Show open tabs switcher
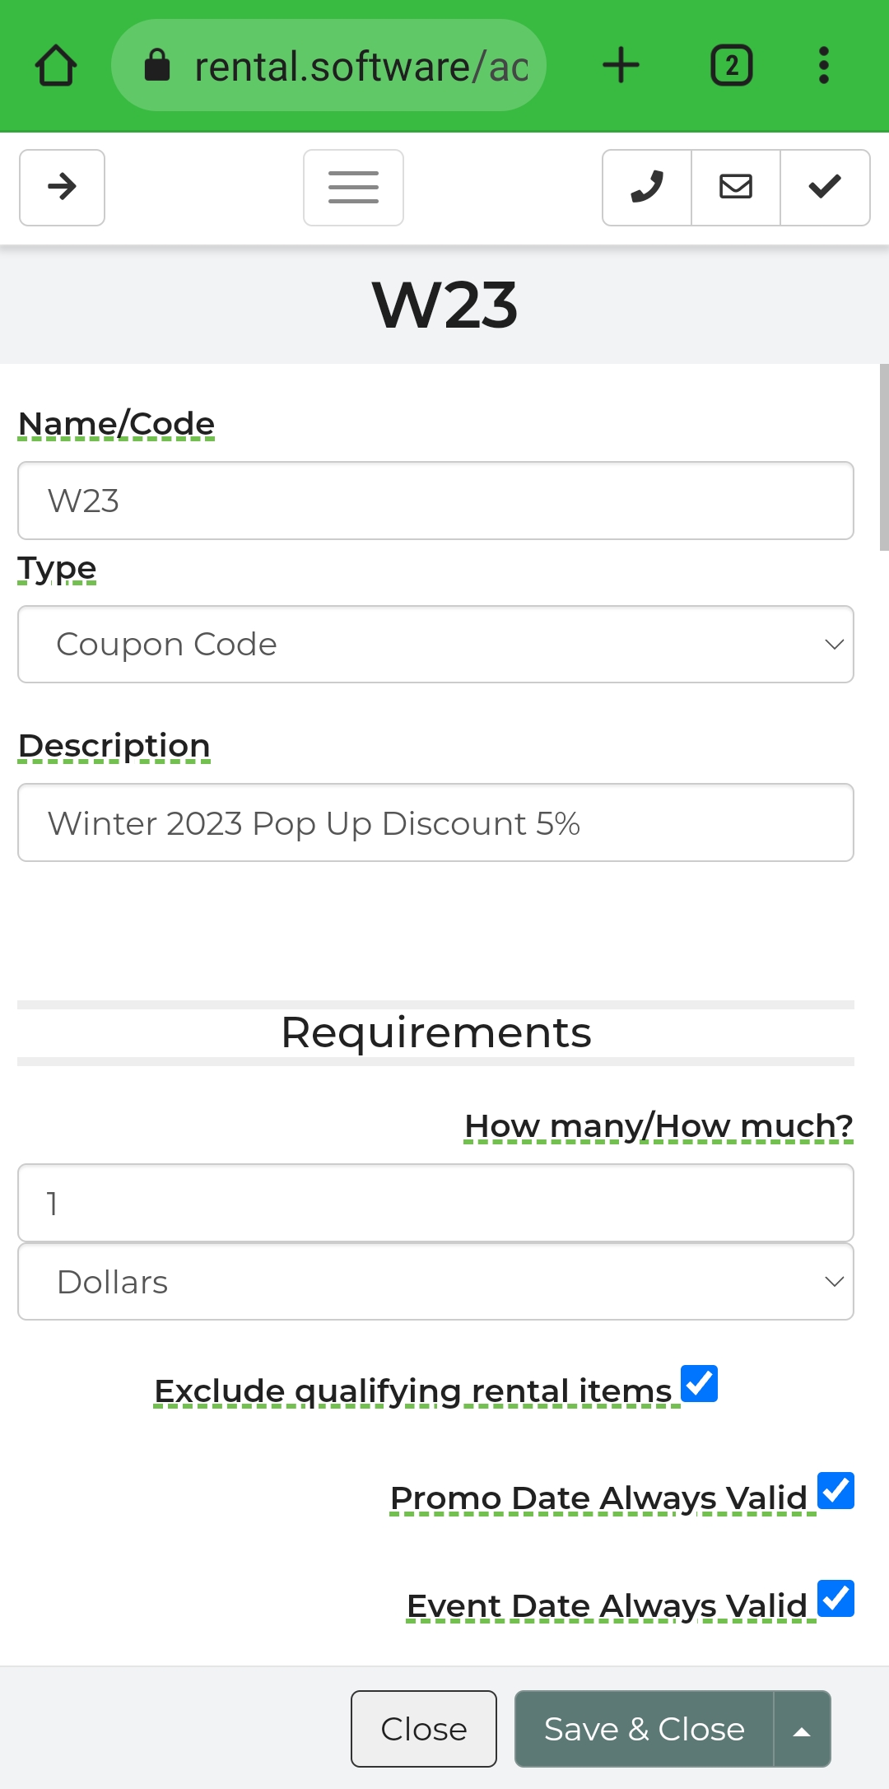Screen dimensions: 889x1789 point(731,66)
